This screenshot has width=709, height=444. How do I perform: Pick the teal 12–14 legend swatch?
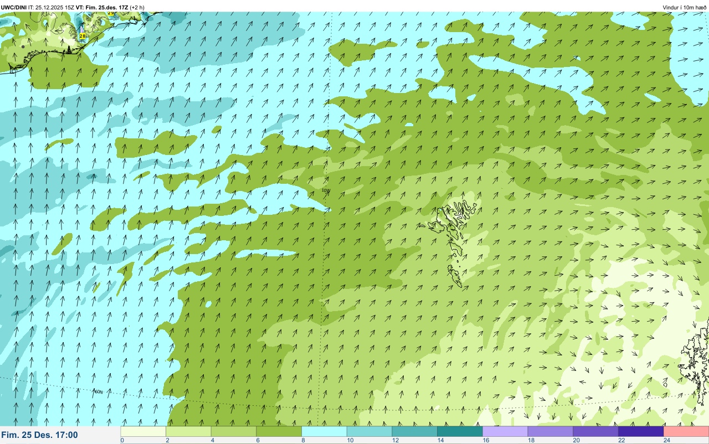415,431
